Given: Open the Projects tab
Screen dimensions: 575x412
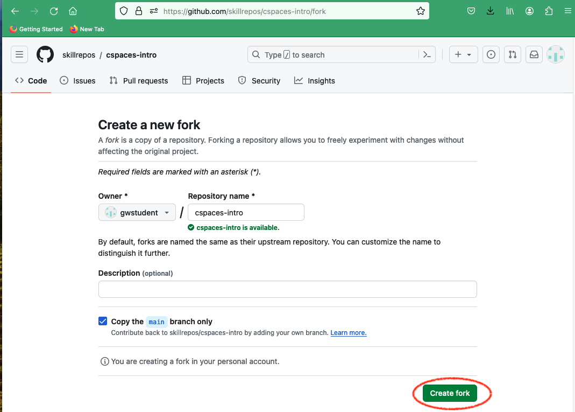Looking at the screenshot, I should (203, 81).
